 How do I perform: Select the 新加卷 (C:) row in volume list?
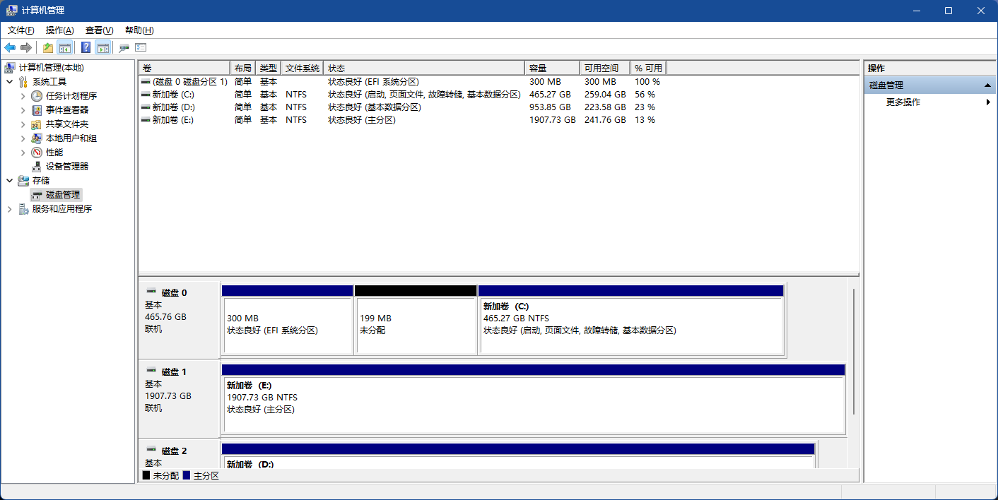coord(403,95)
